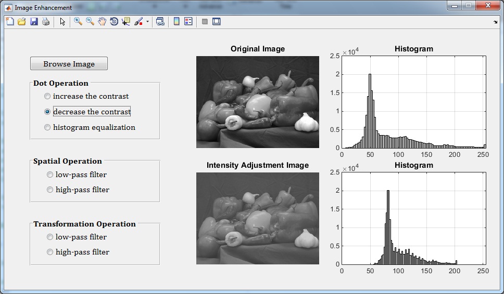Select the increase the contrast option

pos(48,96)
